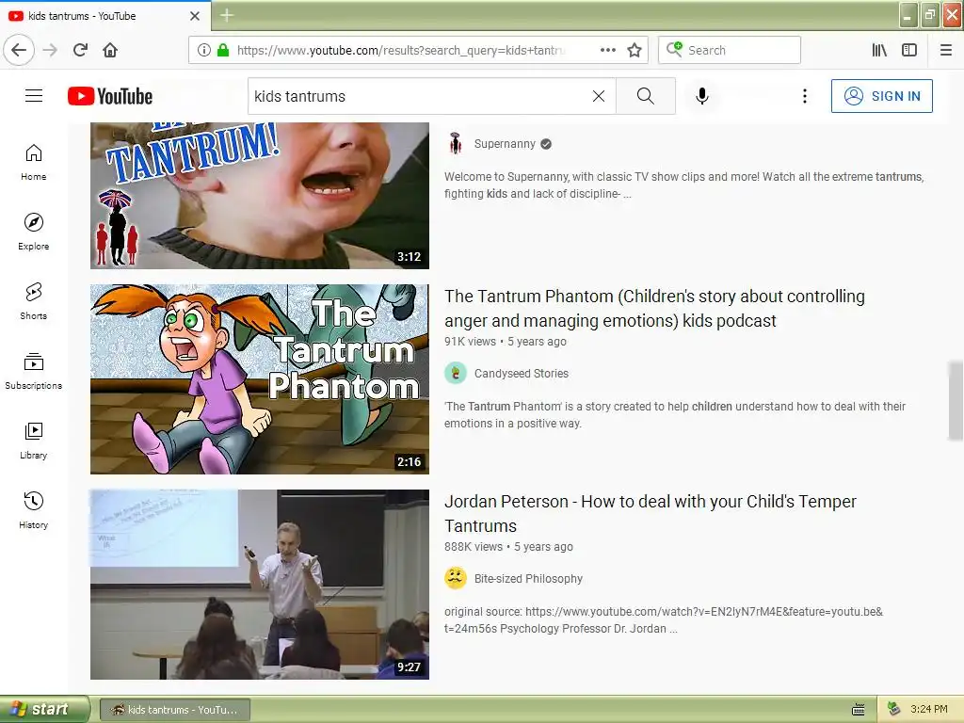Image resolution: width=964 pixels, height=723 pixels.
Task: Visit the Bite-sized Philosophy channel
Action: [x=528, y=579]
